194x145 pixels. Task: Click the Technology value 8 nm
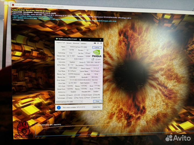71,53
